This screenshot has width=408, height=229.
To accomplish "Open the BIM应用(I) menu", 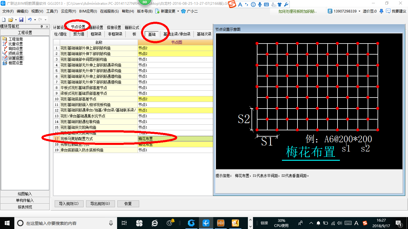I will coord(88,11).
